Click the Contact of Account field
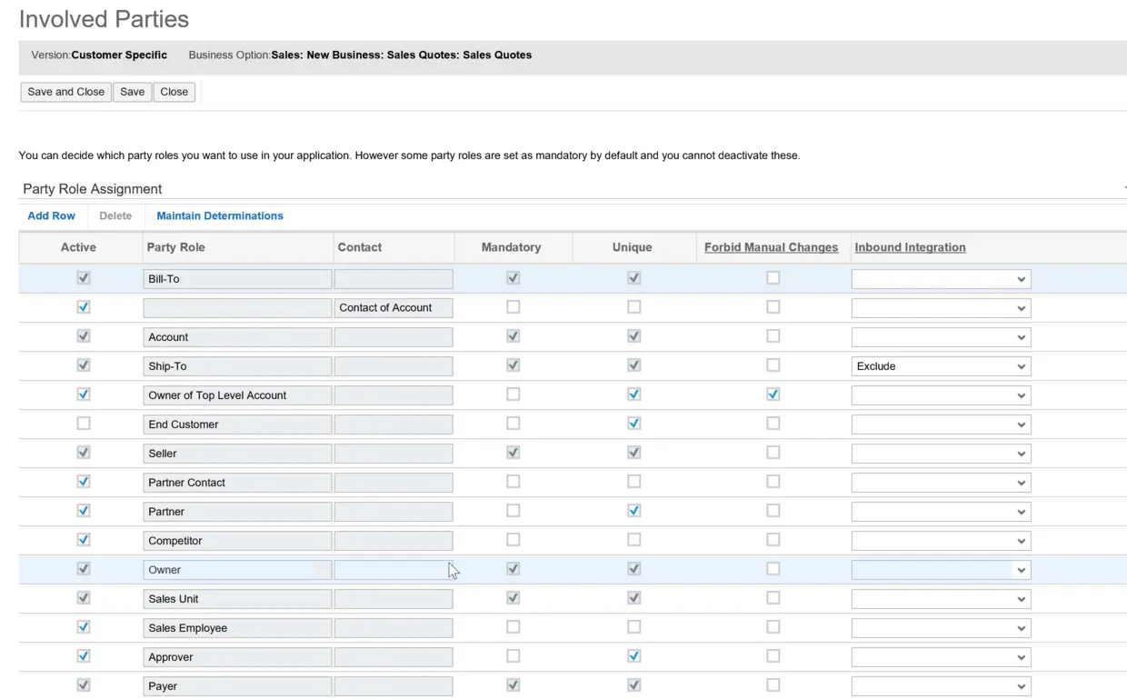 pos(393,308)
